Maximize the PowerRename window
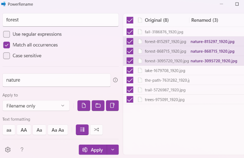This screenshot has width=244, height=158. 237,4
